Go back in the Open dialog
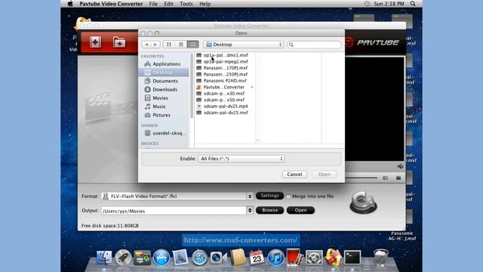The image size is (483, 272). [146, 45]
